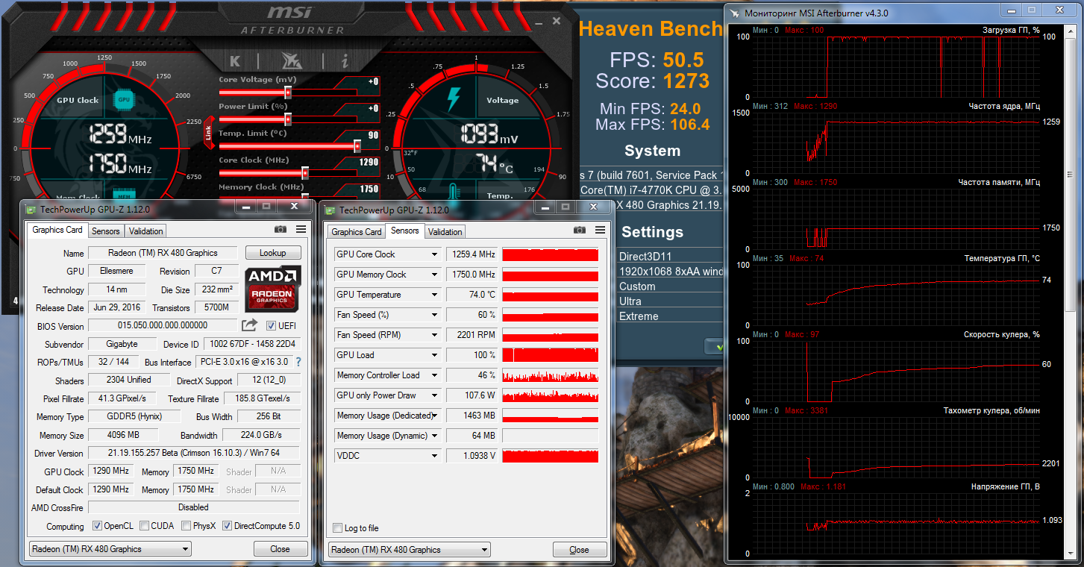Click the Core Clock slider handle

305,173
